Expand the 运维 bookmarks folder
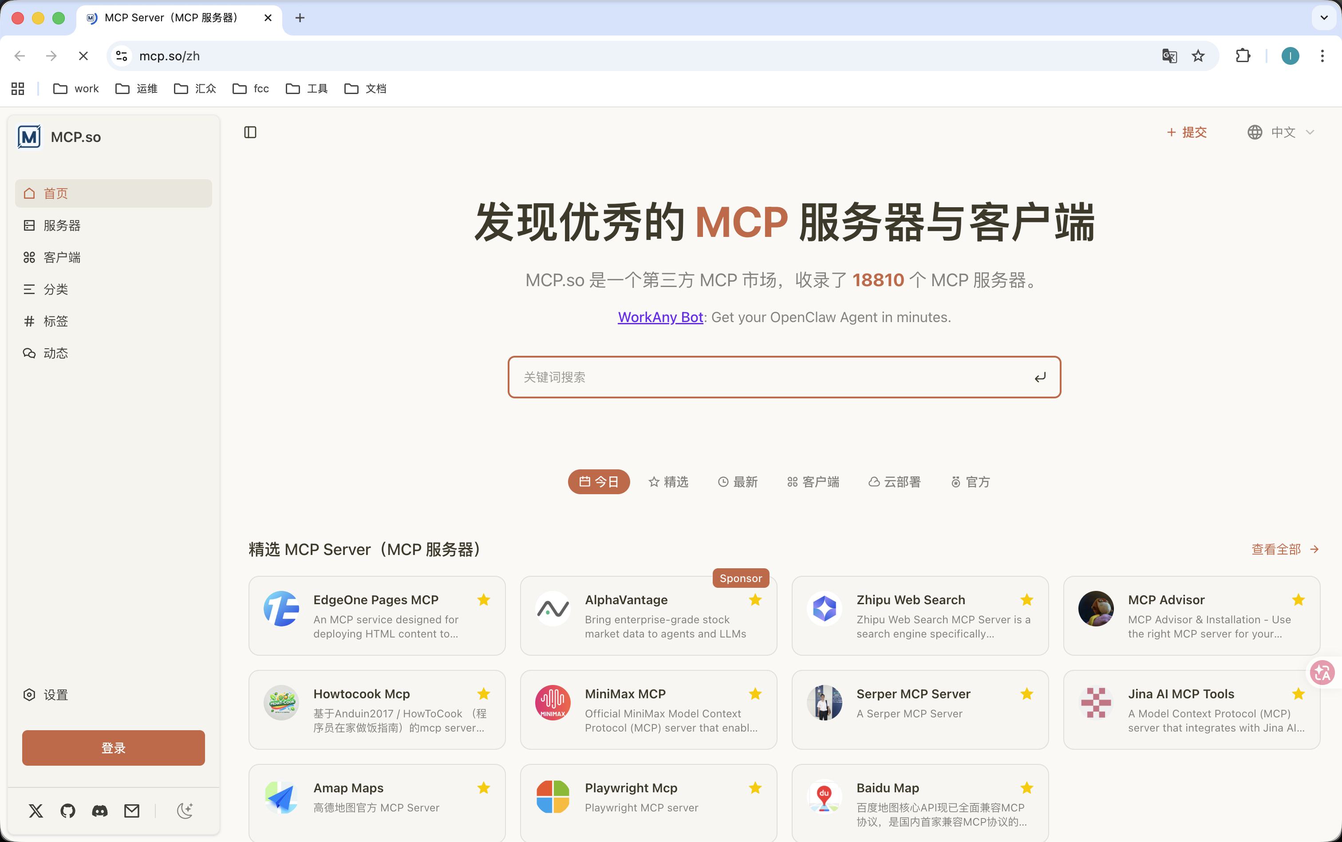Viewport: 1342px width, 842px height. pyautogui.click(x=137, y=89)
